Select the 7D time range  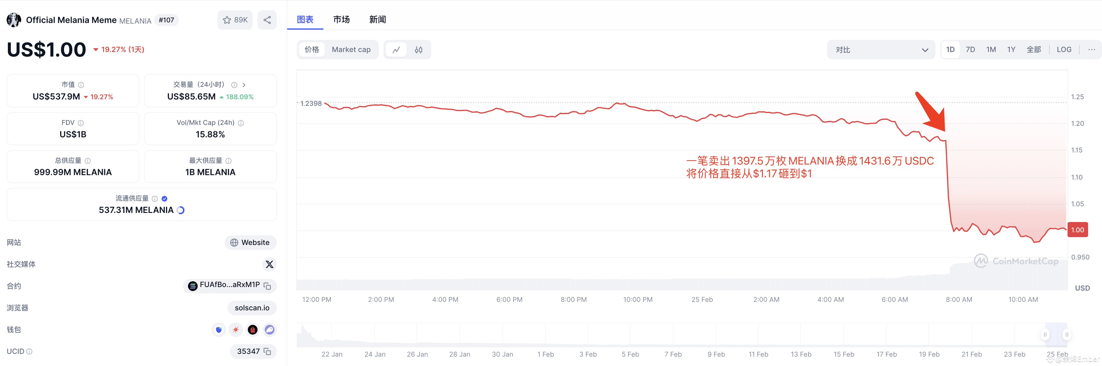pos(970,50)
